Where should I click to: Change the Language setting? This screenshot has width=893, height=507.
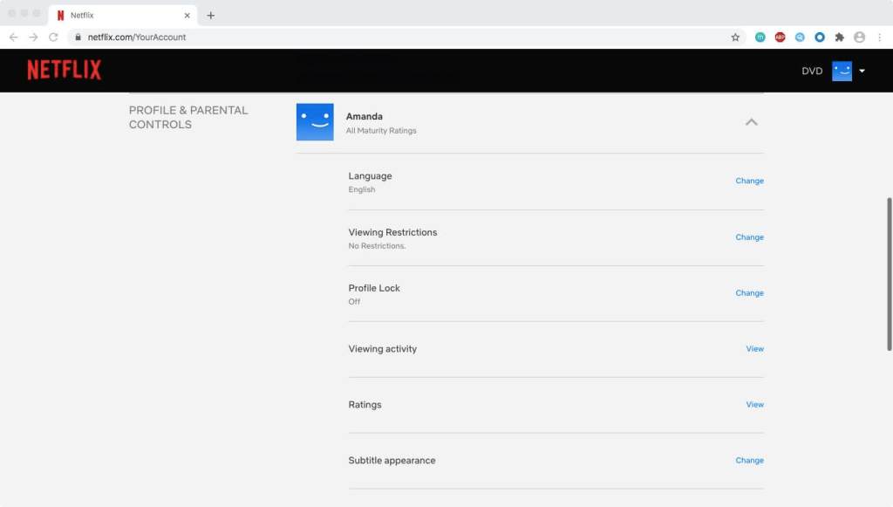click(749, 182)
